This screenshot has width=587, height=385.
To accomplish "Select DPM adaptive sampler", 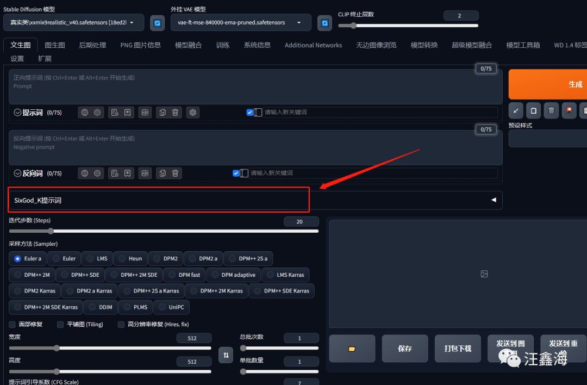I will coord(234,275).
